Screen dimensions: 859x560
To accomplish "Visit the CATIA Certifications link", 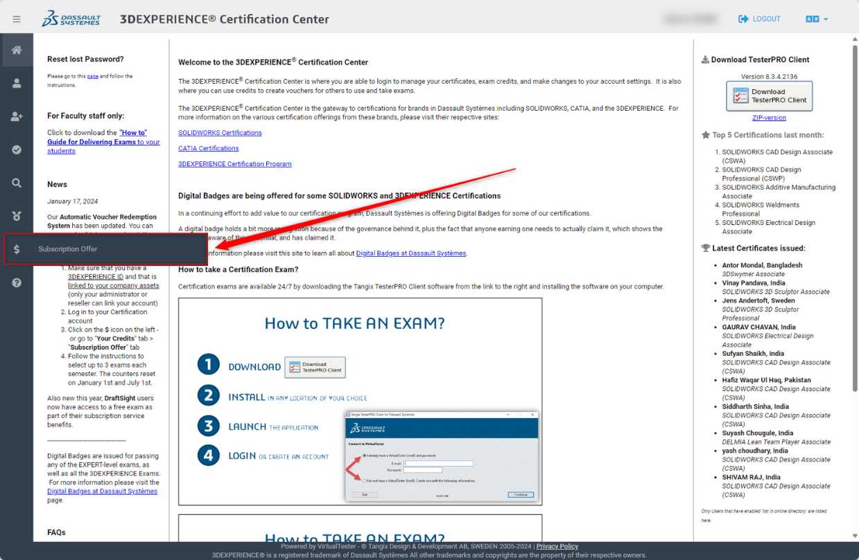I will 208,148.
